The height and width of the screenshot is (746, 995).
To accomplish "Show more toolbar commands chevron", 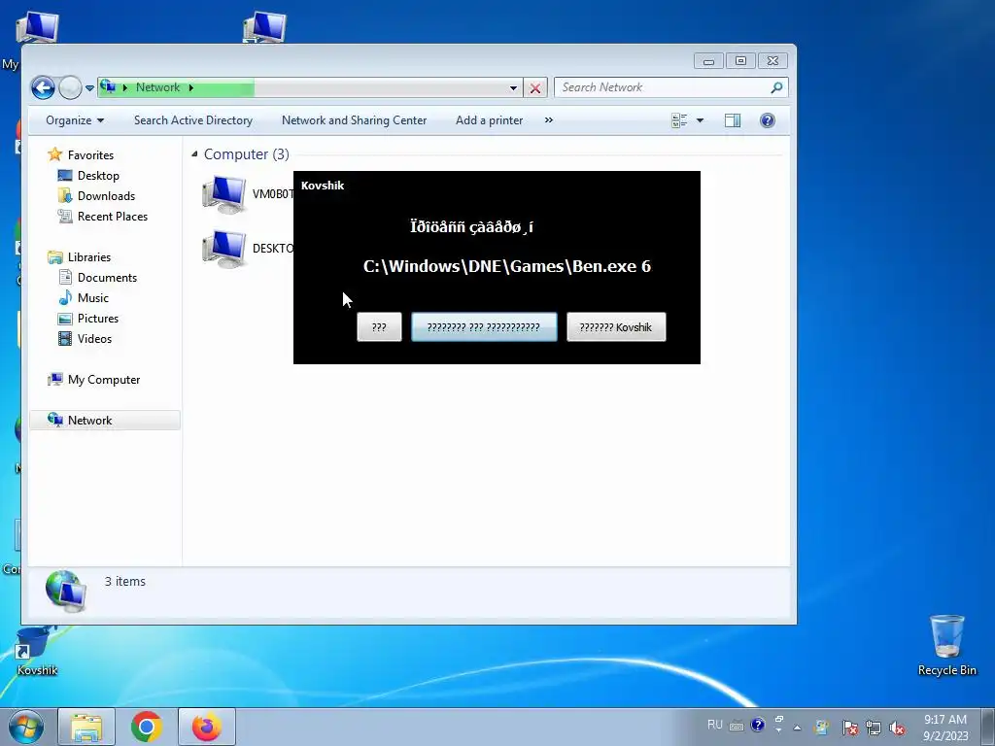I will 549,119.
